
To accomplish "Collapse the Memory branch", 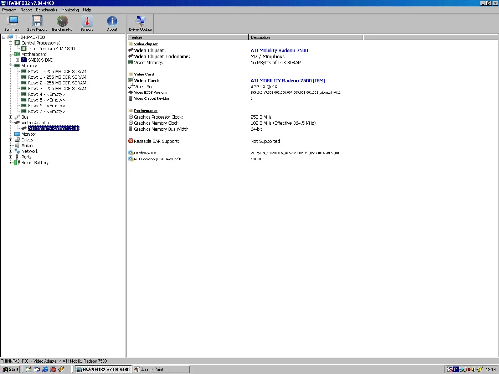I will click(x=10, y=66).
